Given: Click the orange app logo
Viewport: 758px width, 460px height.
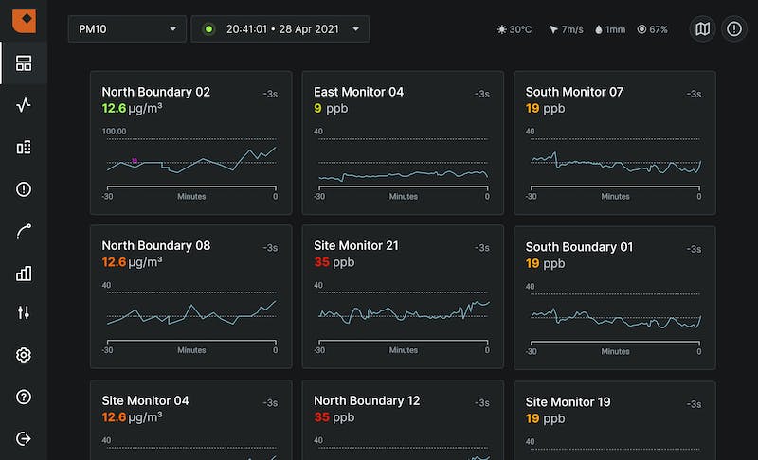Looking at the screenshot, I should [24, 21].
